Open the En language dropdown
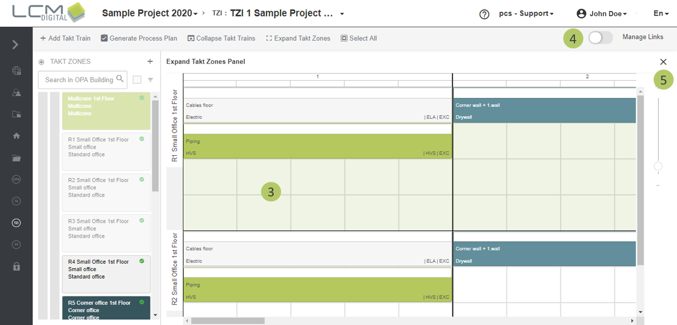This screenshot has height=325, width=677. tap(661, 14)
